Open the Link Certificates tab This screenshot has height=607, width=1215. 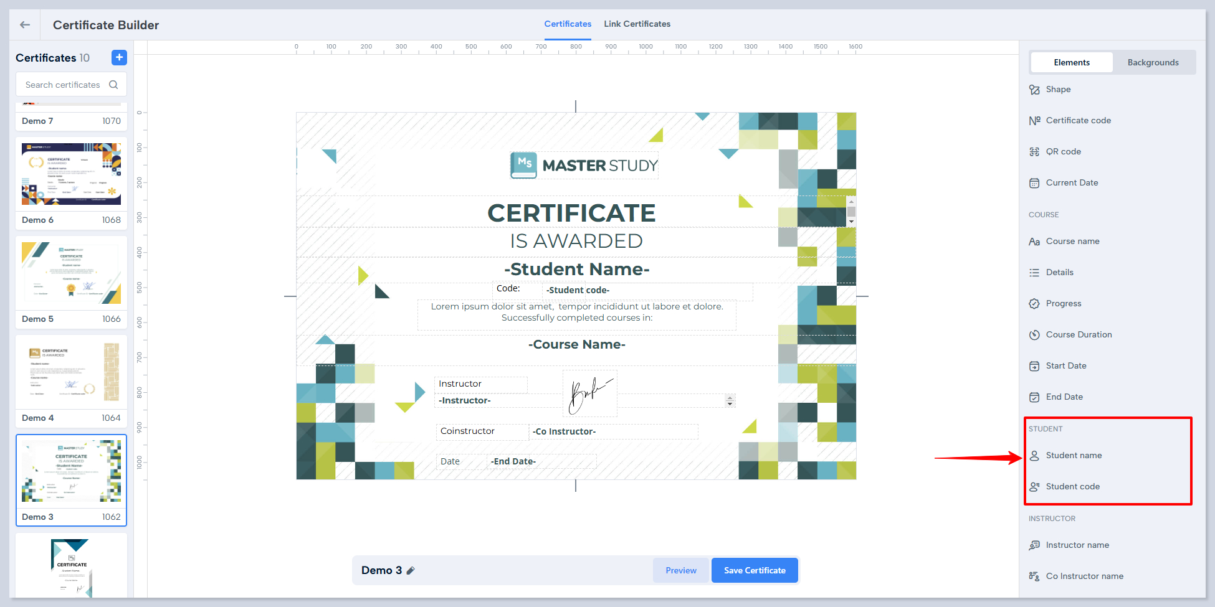637,24
